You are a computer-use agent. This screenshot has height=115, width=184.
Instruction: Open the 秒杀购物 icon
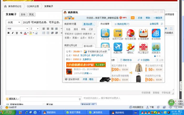pos(156,33)
